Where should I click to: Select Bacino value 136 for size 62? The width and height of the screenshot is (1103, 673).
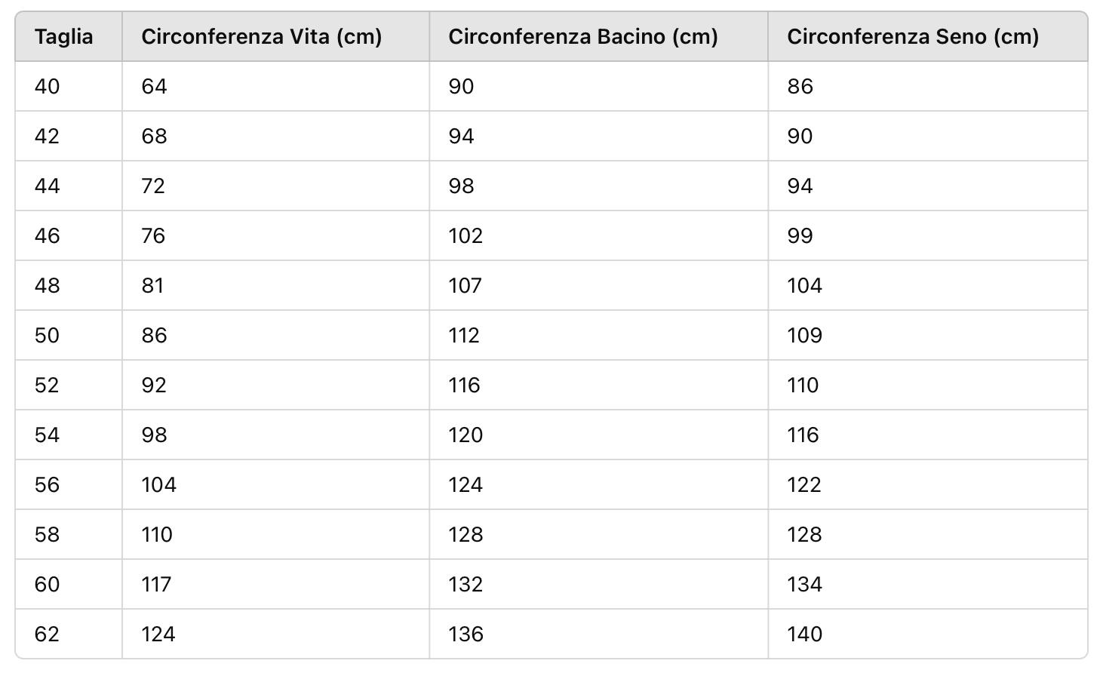[465, 634]
